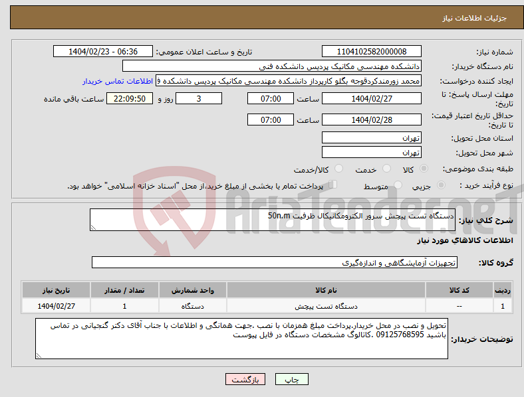Click the resize handle of description textarea

point(93,228)
